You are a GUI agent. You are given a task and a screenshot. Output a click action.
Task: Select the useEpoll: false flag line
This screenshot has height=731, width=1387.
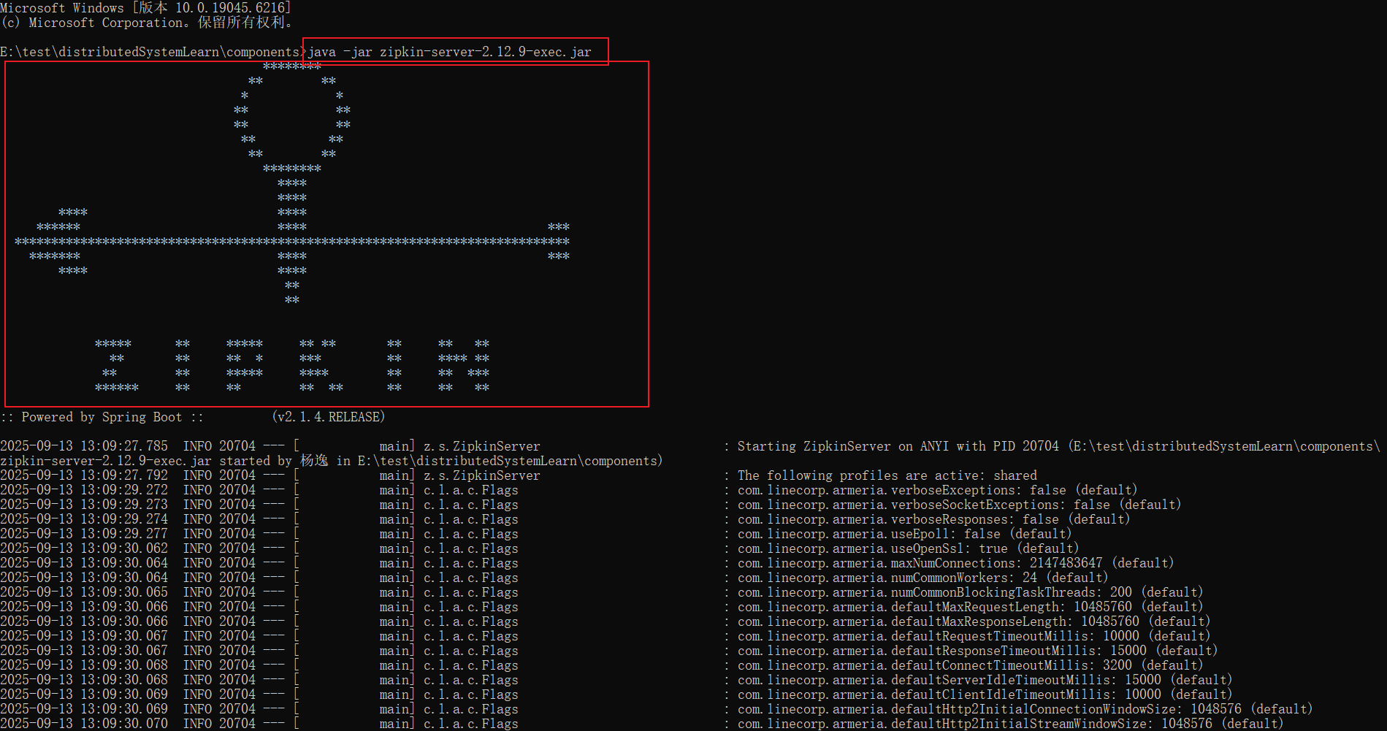point(904,534)
